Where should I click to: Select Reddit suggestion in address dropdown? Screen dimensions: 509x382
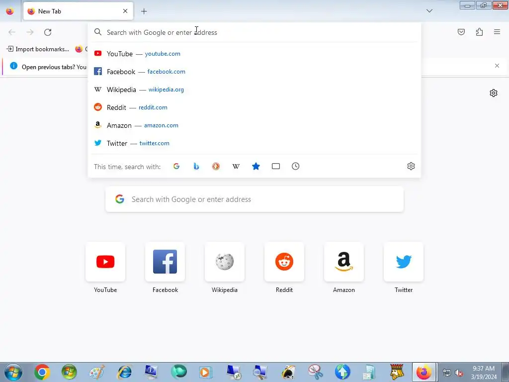254,107
